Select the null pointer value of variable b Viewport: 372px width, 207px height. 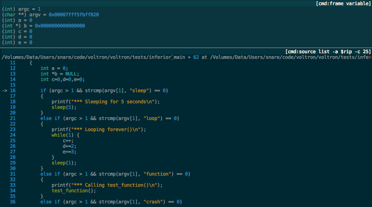pyautogui.click(x=60, y=26)
